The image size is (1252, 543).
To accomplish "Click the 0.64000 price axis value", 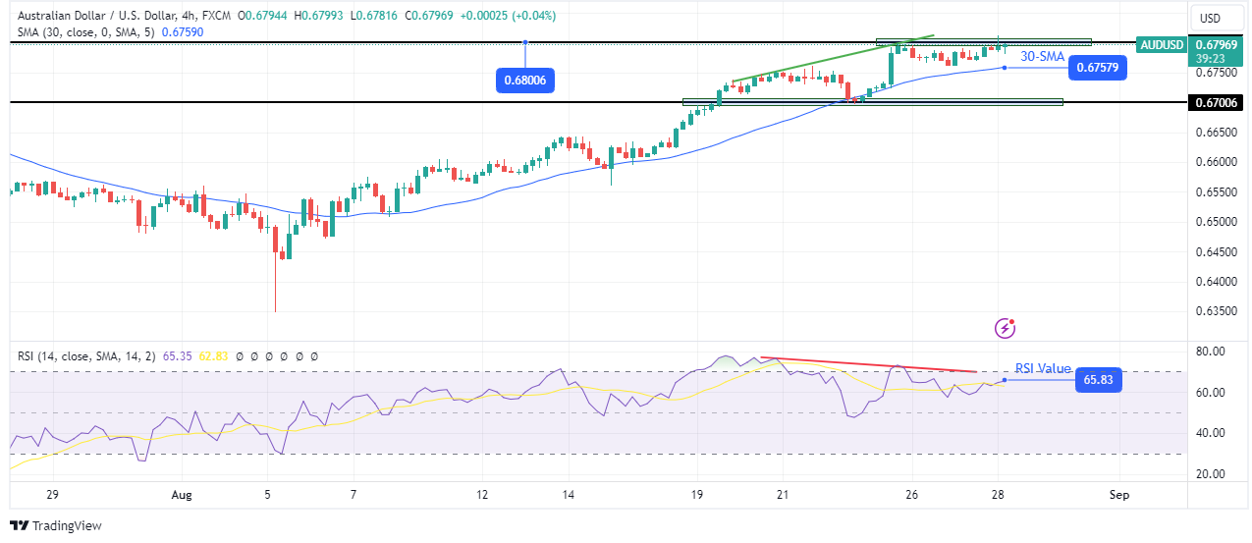I will pos(1215,282).
